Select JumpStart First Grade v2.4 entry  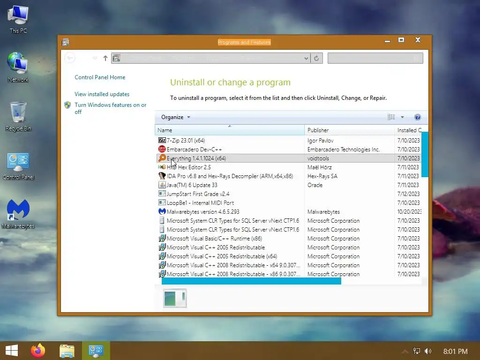[289, 194]
